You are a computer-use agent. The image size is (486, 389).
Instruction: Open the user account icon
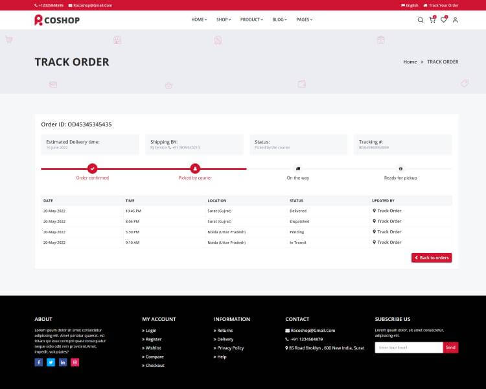coord(455,20)
